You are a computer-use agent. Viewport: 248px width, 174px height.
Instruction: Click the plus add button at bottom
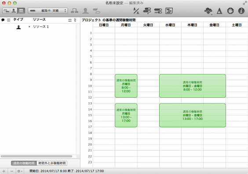(x=4, y=171)
